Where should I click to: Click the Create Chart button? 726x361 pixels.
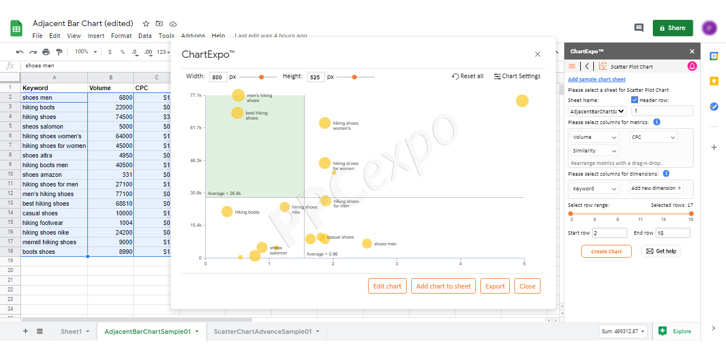606,252
